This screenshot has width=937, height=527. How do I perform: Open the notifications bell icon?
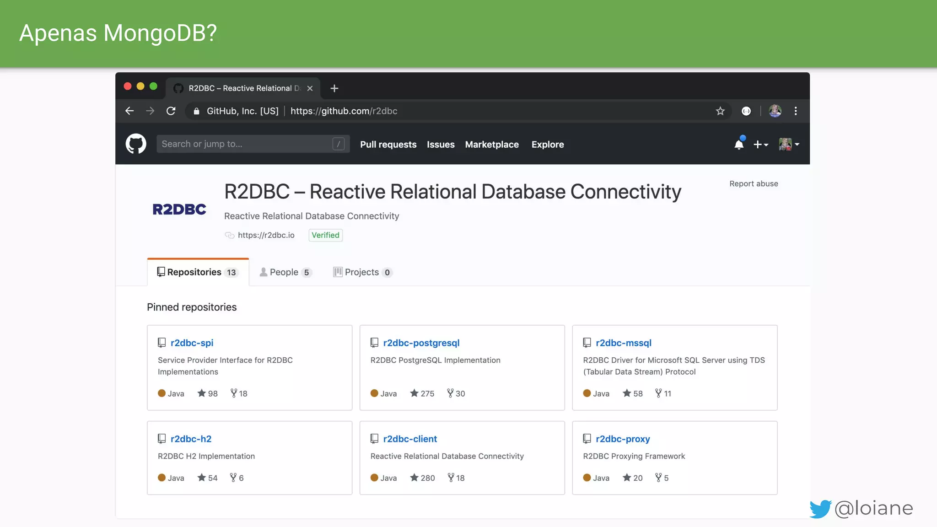click(739, 145)
